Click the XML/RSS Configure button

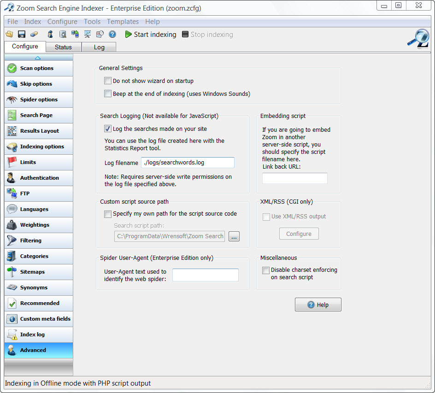pos(299,234)
